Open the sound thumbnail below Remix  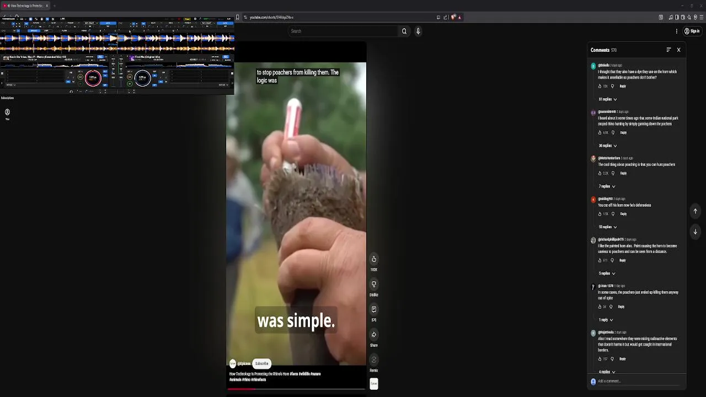pyautogui.click(x=374, y=384)
